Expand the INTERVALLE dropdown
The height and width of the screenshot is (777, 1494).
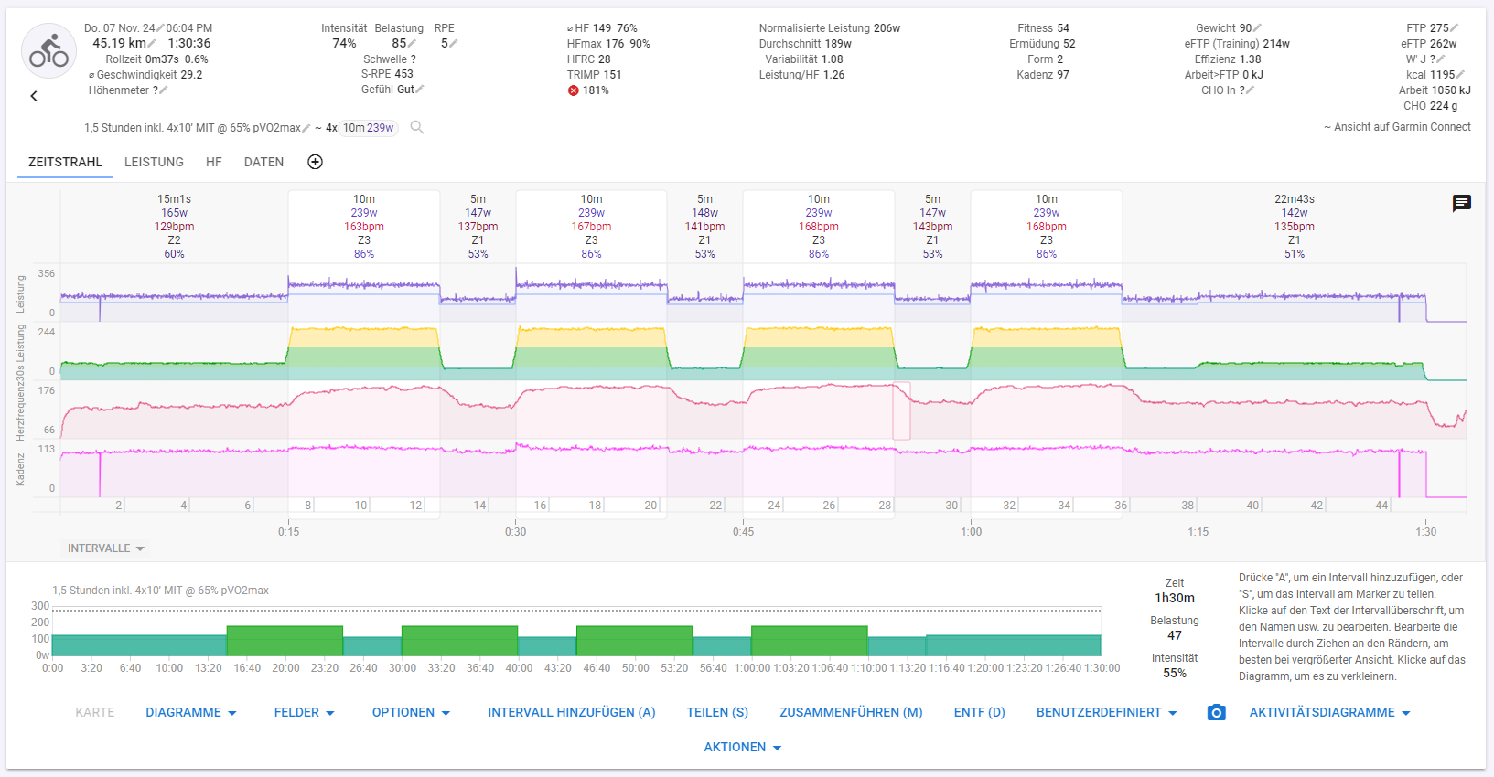click(x=105, y=548)
